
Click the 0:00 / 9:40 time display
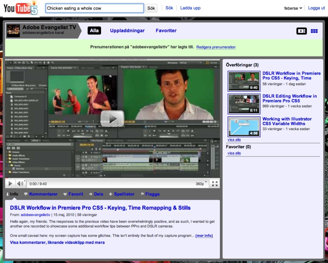tap(38, 184)
